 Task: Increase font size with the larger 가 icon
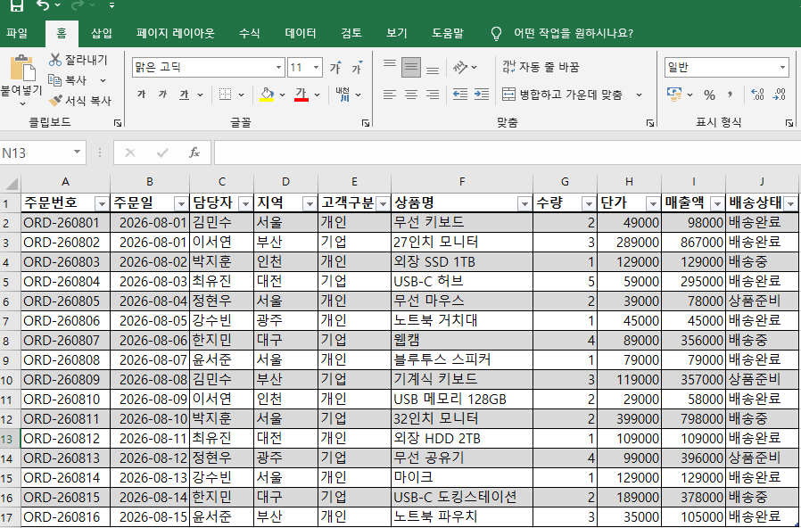click(x=335, y=68)
